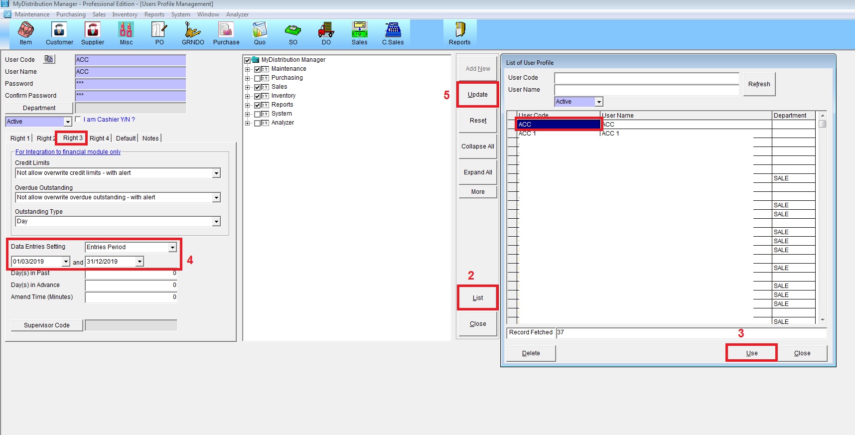The height and width of the screenshot is (435, 855).
Task: Click the Update button
Action: tap(477, 95)
